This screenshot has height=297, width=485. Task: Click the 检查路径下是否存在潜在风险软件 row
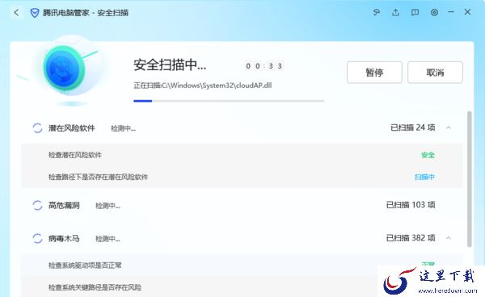(242, 177)
